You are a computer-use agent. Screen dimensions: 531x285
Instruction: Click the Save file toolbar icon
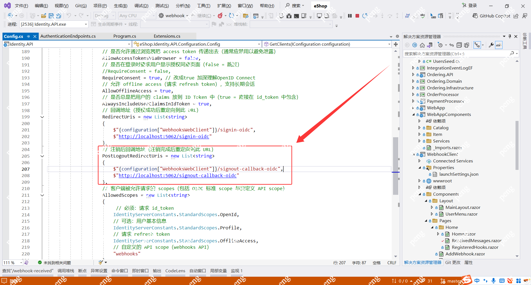51,16
